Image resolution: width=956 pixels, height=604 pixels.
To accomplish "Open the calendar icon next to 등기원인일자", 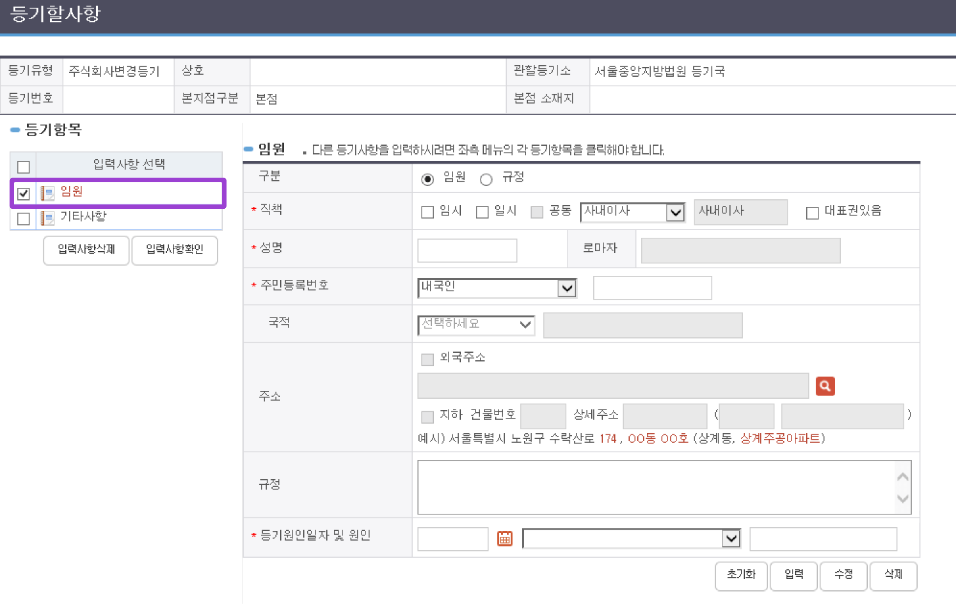I will (x=505, y=538).
